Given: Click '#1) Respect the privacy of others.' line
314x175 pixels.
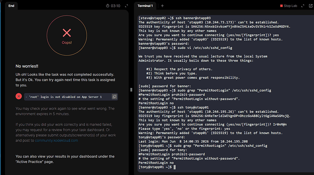Looking at the screenshot, I should click(x=179, y=69).
